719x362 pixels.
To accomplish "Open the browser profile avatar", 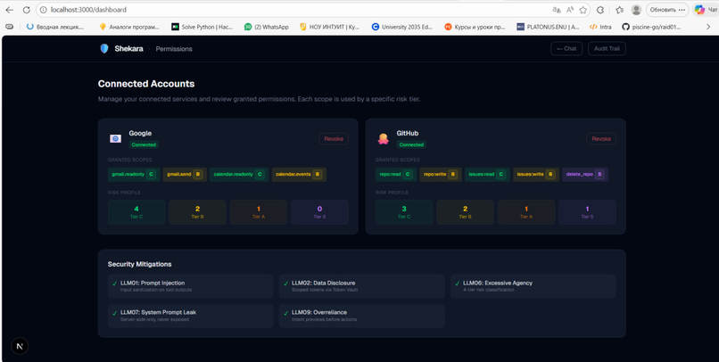I will click(x=636, y=10).
